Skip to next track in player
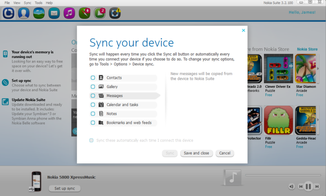Viewport: 326px width, 196px height. coord(317,186)
